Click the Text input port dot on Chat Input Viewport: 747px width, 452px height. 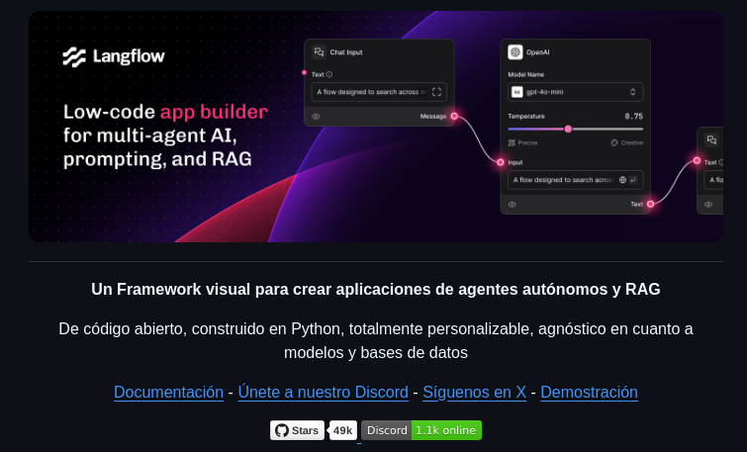click(x=304, y=72)
